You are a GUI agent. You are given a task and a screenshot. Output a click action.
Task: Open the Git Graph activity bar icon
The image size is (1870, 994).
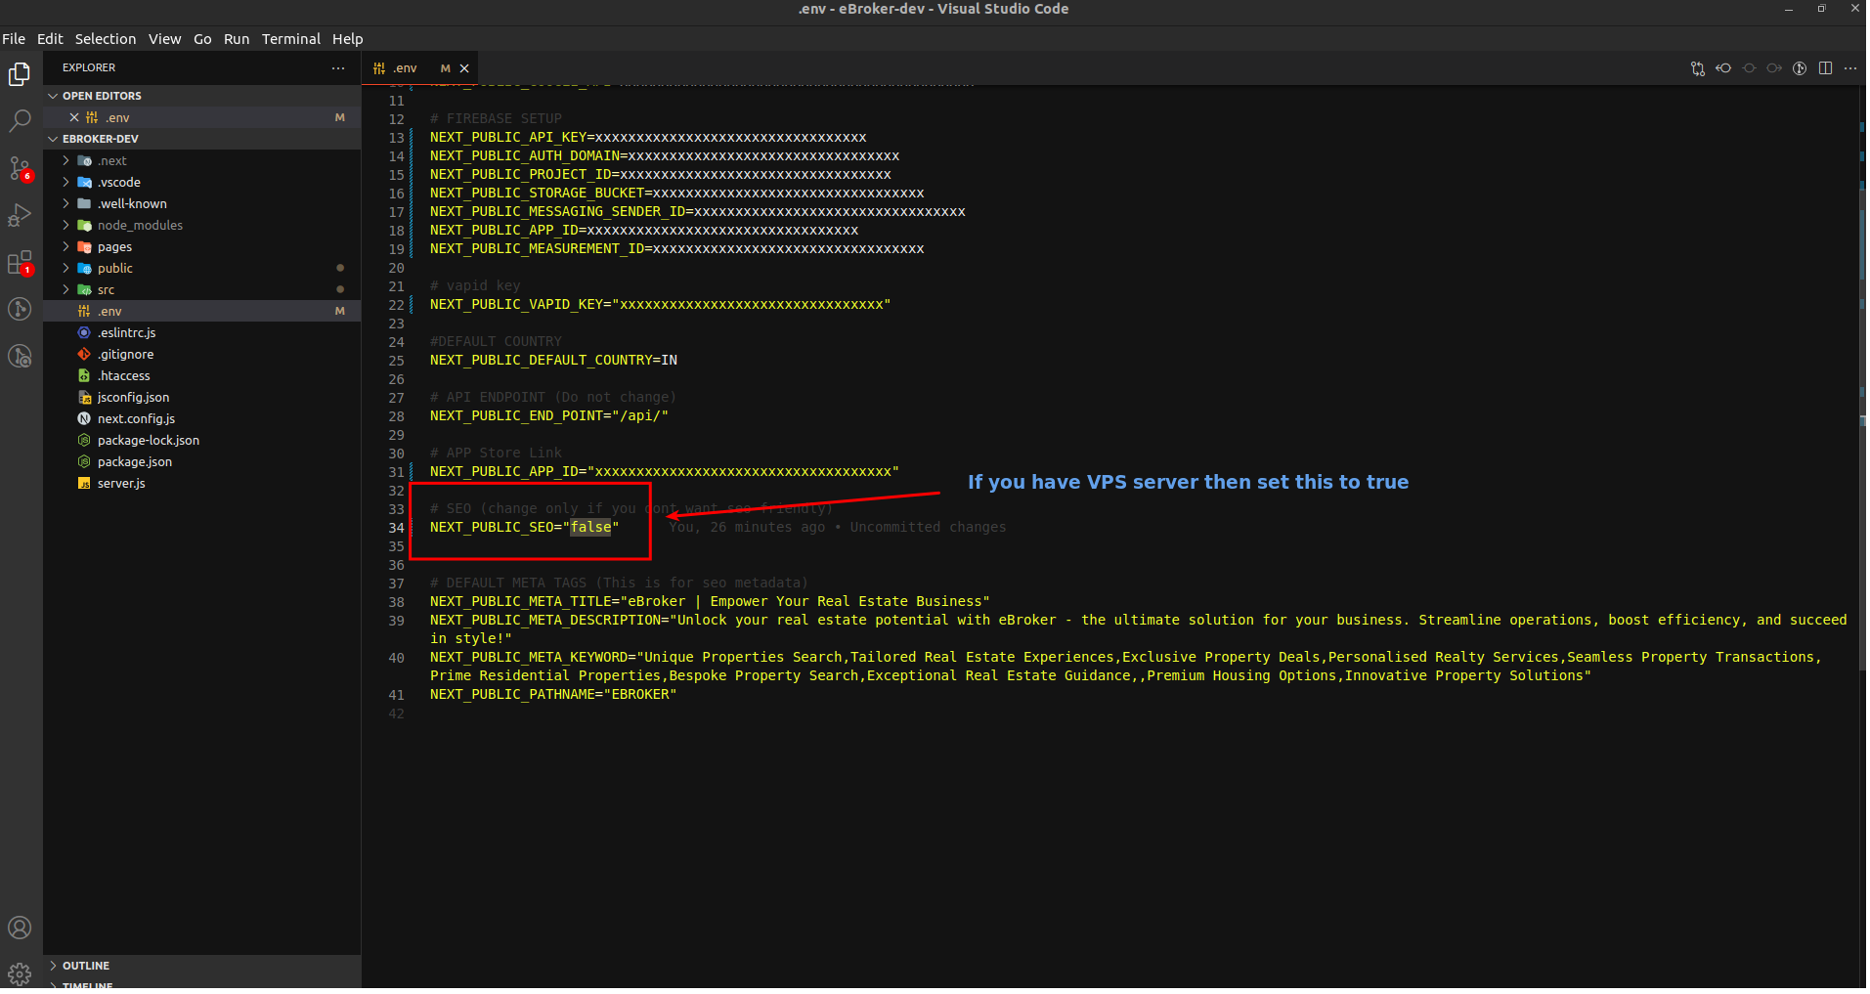click(x=20, y=309)
